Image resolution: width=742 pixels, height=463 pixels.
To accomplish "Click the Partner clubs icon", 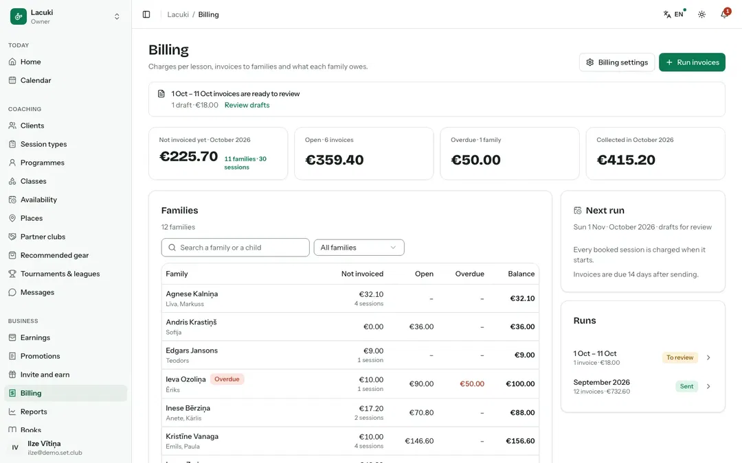I will coord(12,237).
